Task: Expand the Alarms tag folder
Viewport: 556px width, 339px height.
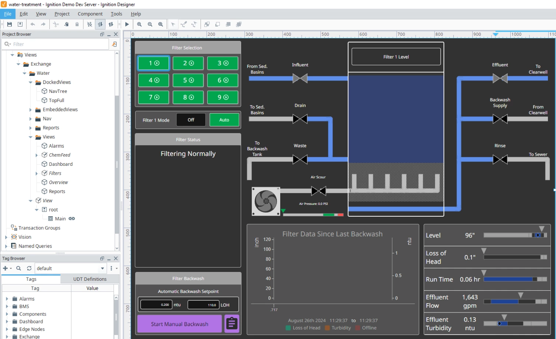Action: (7, 299)
